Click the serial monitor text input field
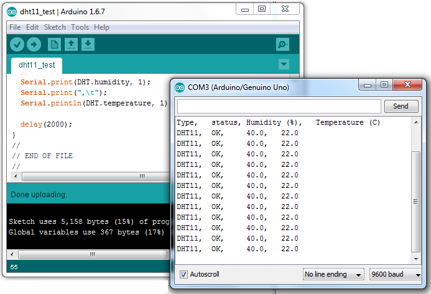 pos(279,106)
